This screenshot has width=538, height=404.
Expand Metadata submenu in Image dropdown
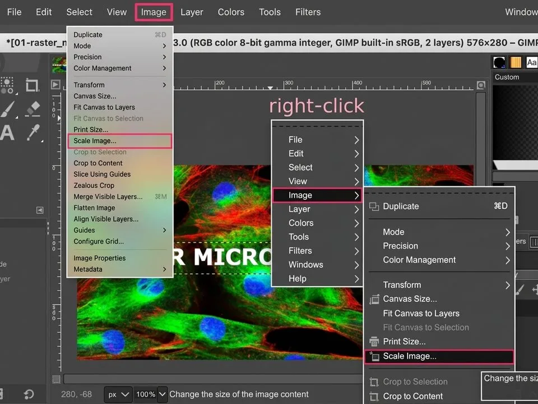[120, 269]
